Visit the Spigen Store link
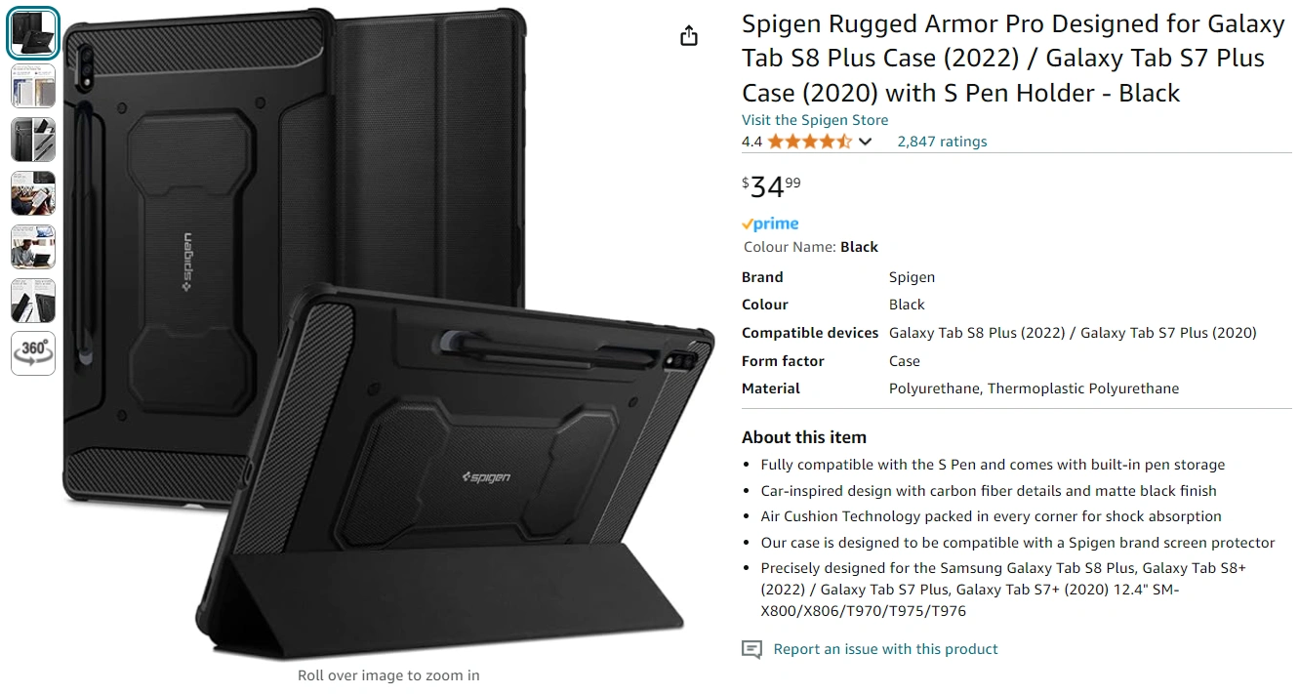Image resolution: width=1299 pixels, height=694 pixels. [x=815, y=120]
